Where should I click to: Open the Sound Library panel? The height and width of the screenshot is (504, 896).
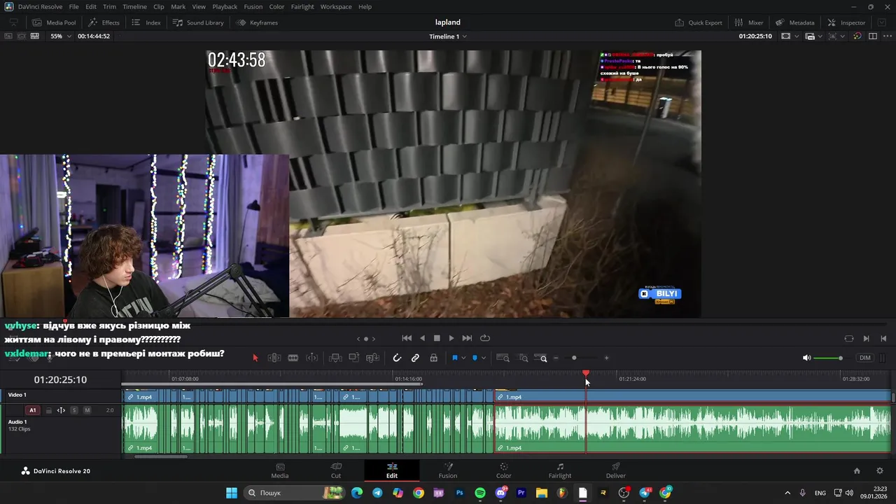[198, 22]
